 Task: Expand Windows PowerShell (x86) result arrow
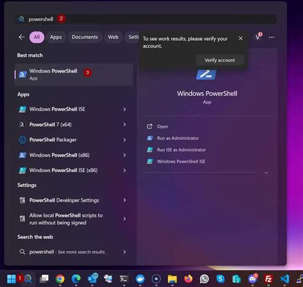pyautogui.click(x=125, y=155)
